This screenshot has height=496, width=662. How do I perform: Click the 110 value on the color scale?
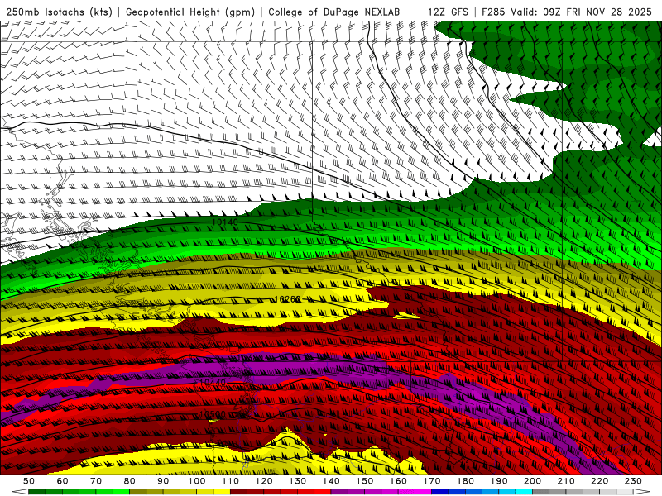coord(231,481)
